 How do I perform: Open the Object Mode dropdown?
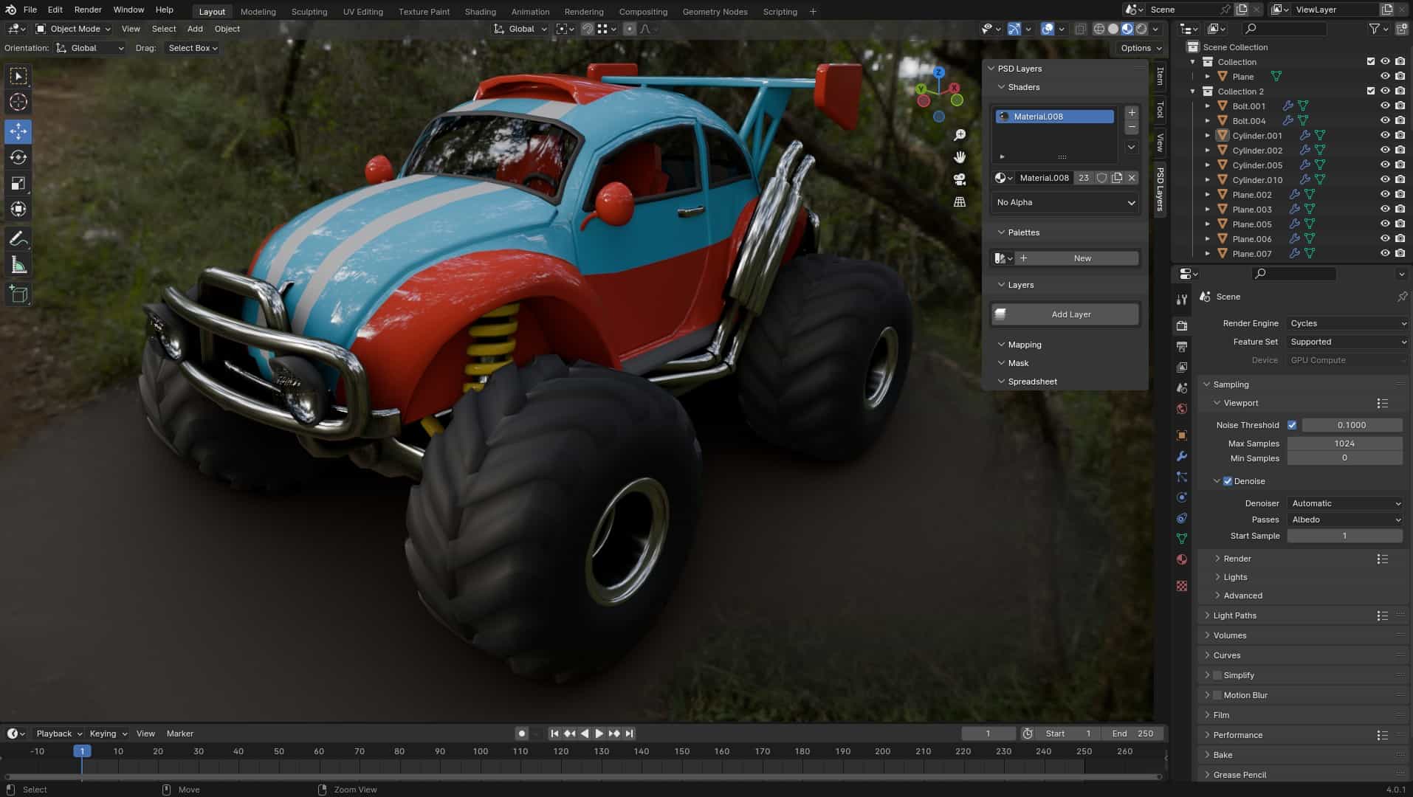(x=72, y=29)
